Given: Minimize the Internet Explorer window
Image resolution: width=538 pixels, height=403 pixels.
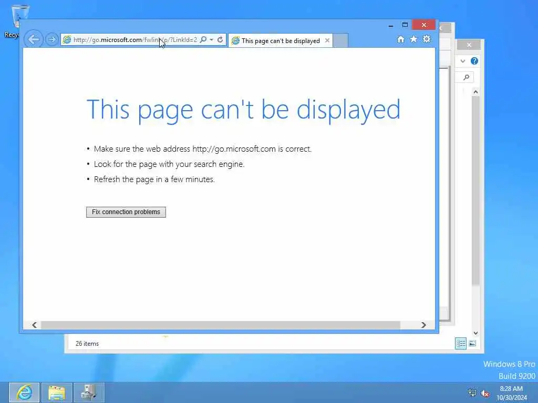Looking at the screenshot, I should point(391,25).
